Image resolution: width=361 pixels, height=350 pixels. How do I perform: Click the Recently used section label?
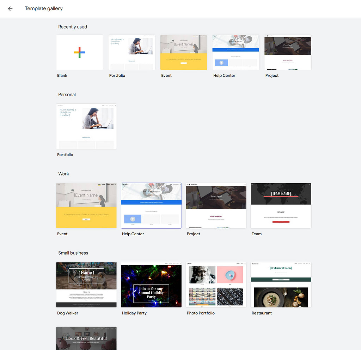tap(73, 27)
